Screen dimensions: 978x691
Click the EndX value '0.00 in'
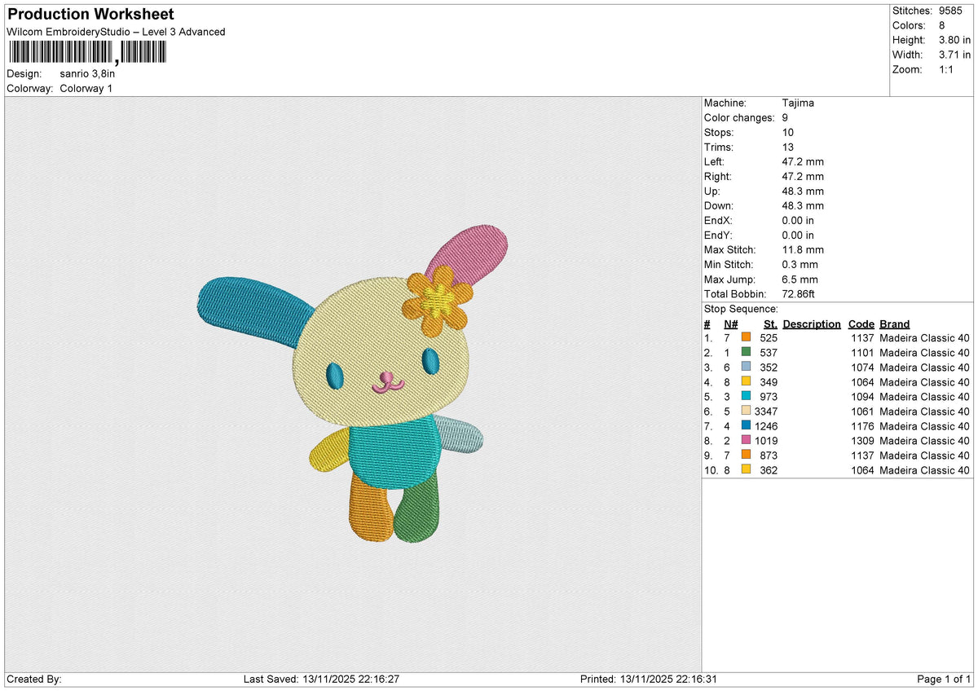pyautogui.click(x=798, y=220)
